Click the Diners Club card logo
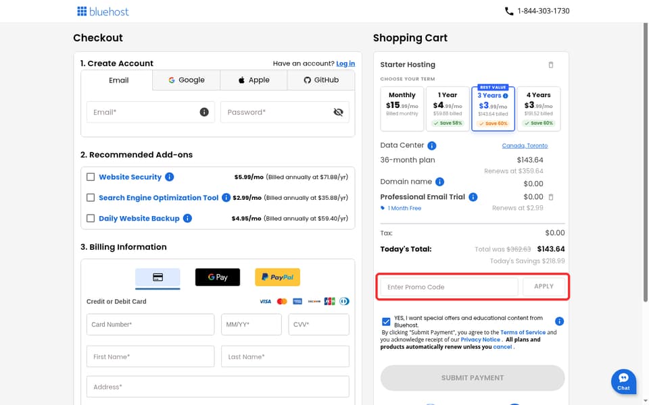 pyautogui.click(x=344, y=302)
